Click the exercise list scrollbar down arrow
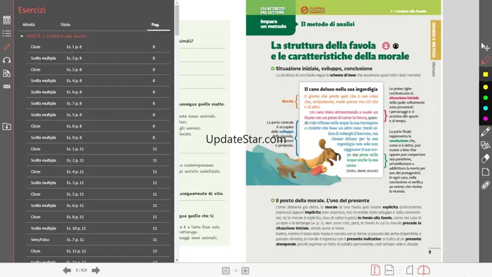492x277 pixels. 177,260
